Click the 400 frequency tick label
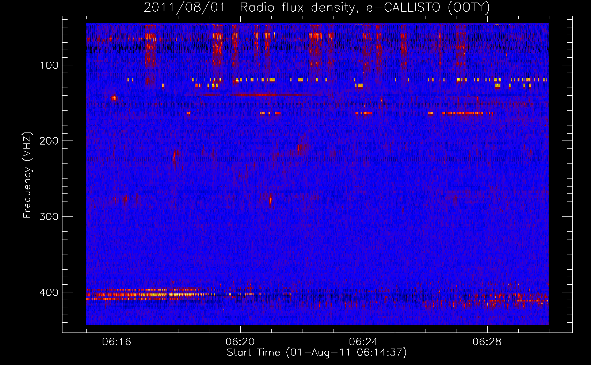 click(49, 292)
